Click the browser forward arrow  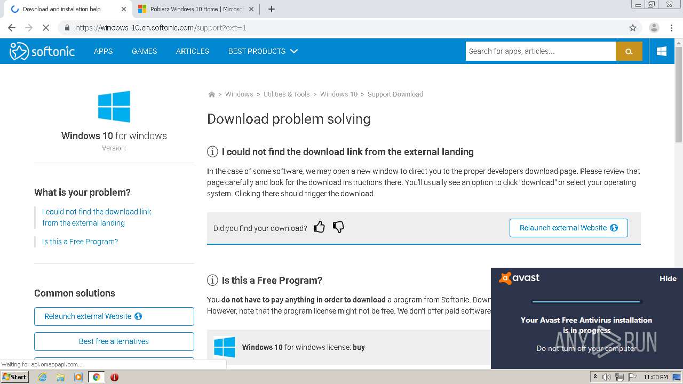click(x=29, y=28)
